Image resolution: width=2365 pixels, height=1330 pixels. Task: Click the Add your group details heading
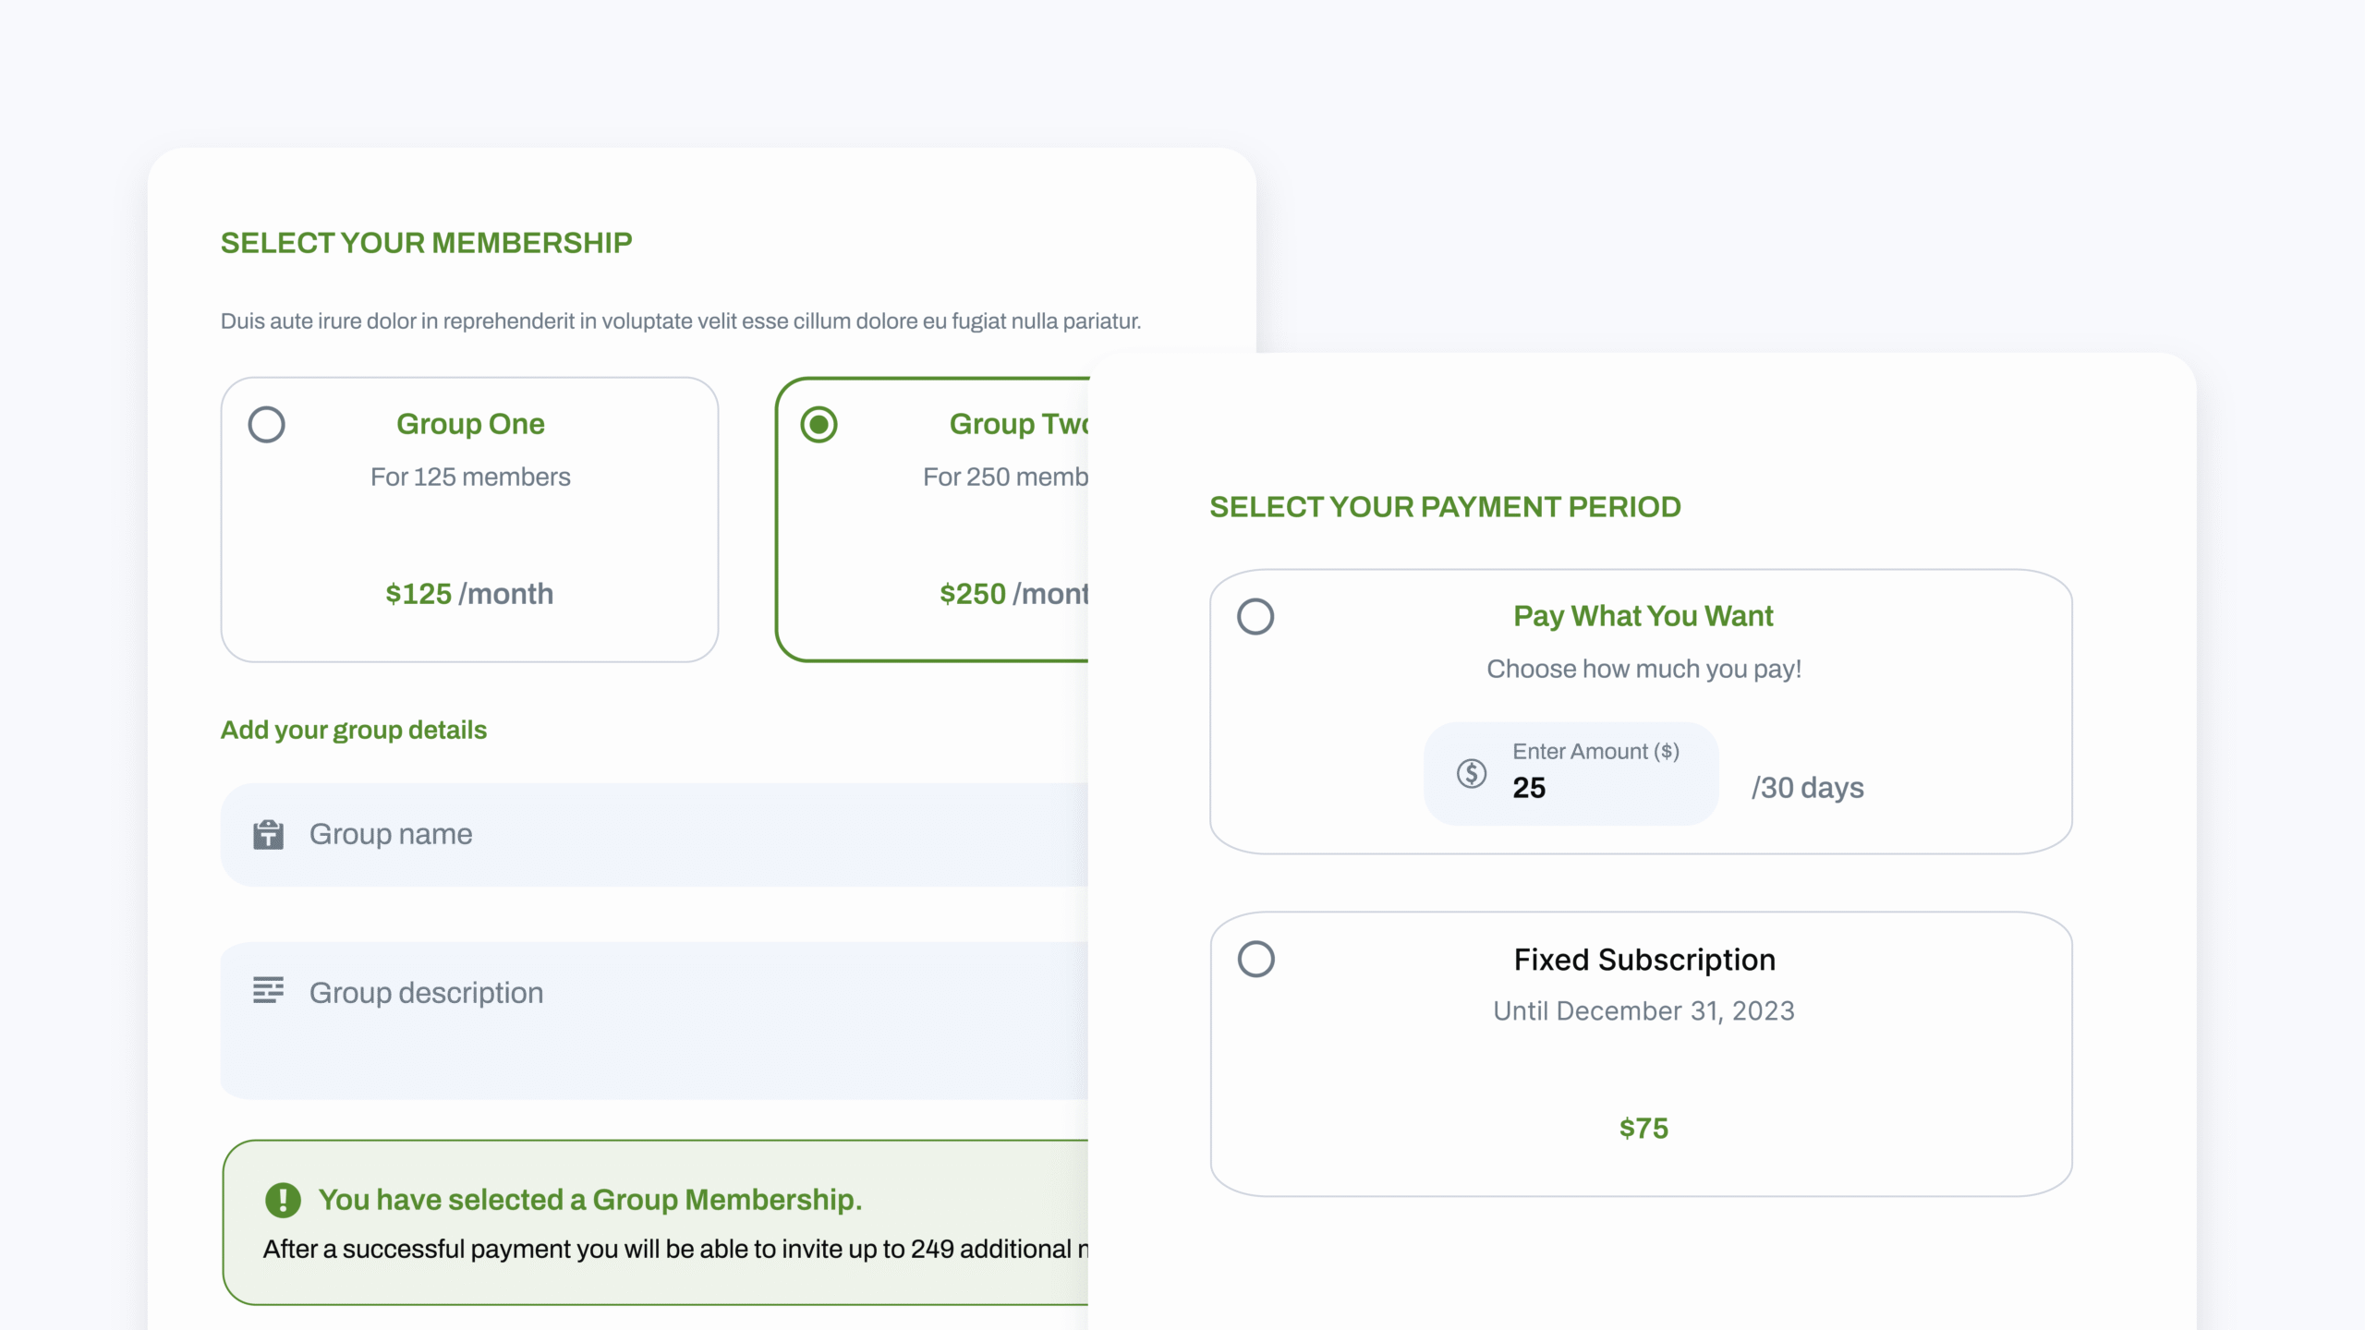(x=354, y=730)
